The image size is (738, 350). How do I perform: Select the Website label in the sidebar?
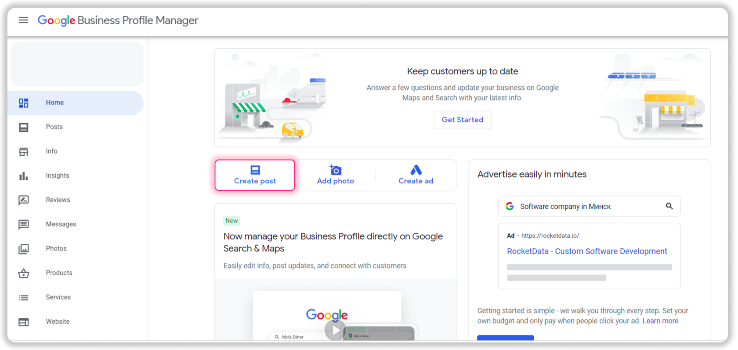(x=58, y=321)
